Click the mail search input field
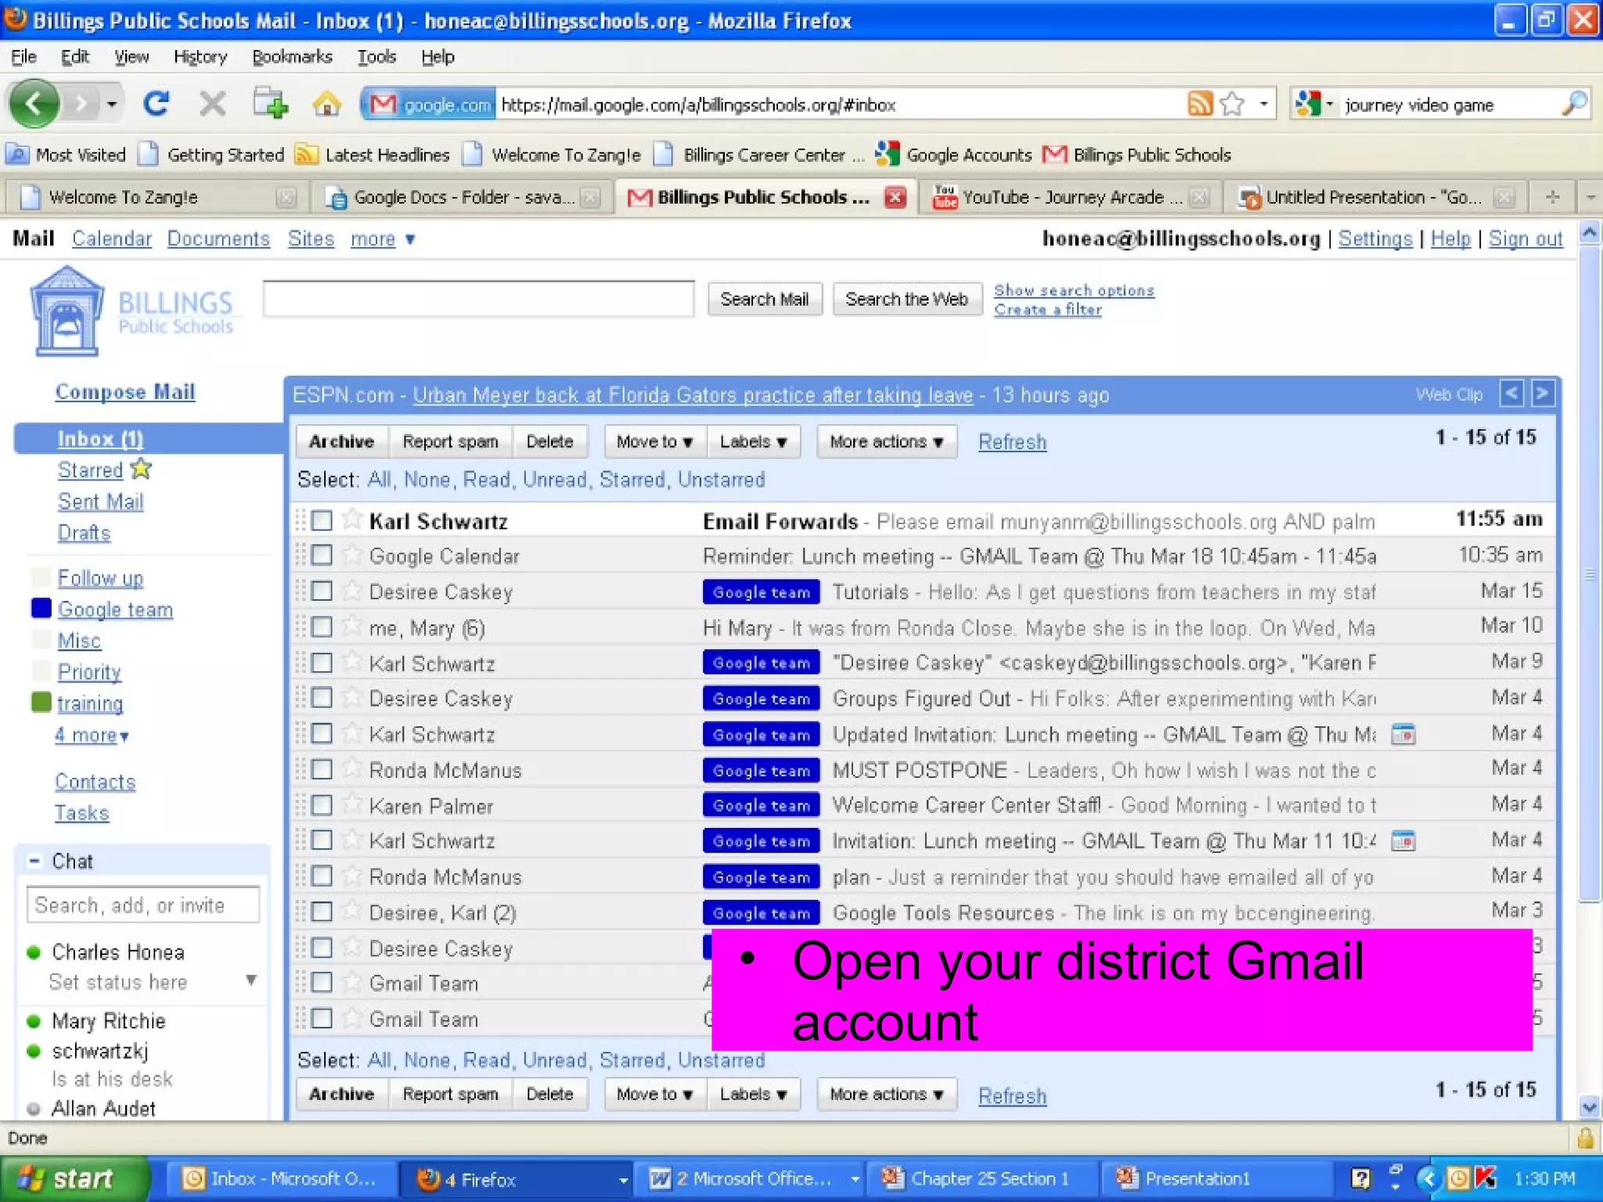This screenshot has width=1603, height=1202. (x=478, y=298)
